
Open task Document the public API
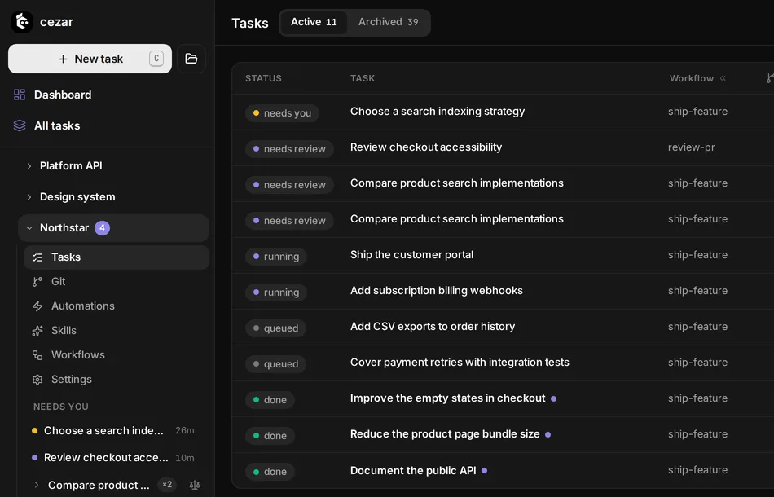point(413,471)
